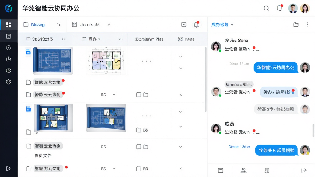
Task: Expand lower chevron of second blueprint row
Action: point(181,127)
